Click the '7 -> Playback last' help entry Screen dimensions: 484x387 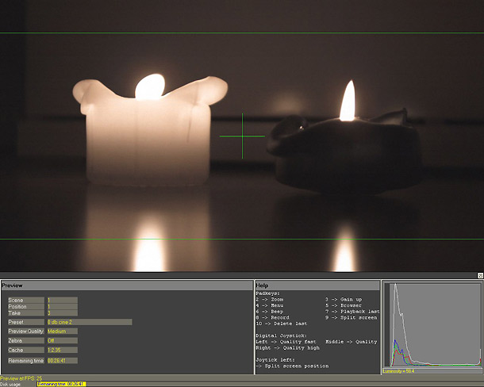tap(352, 311)
